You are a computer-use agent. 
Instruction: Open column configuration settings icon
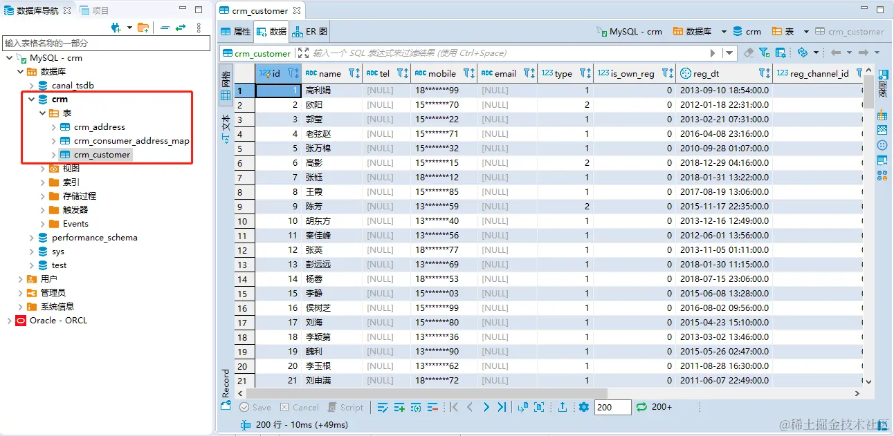tap(781, 53)
